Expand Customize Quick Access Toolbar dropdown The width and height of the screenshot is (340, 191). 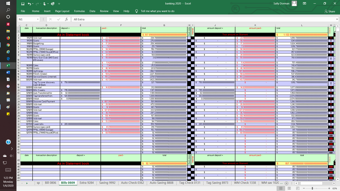pyautogui.click(x=59, y=4)
